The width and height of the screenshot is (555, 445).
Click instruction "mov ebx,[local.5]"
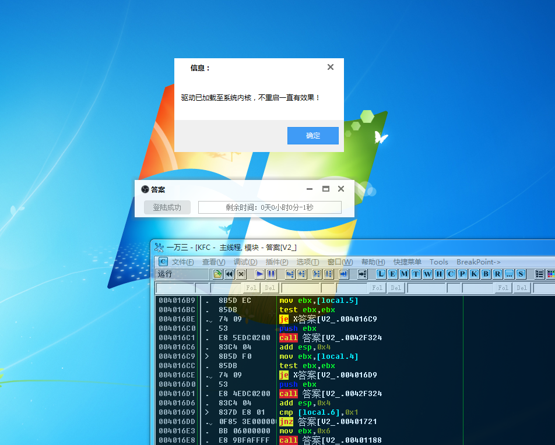pos(319,301)
